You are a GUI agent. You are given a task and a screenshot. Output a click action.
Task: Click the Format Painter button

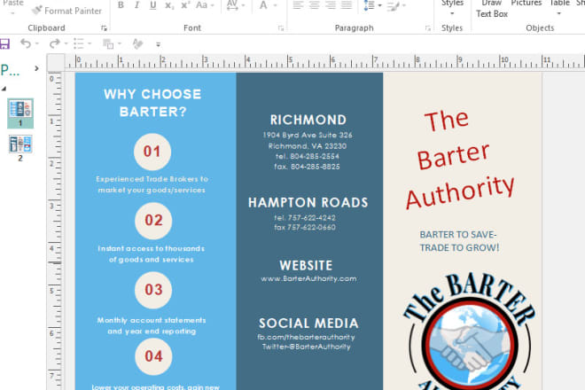[x=66, y=11]
